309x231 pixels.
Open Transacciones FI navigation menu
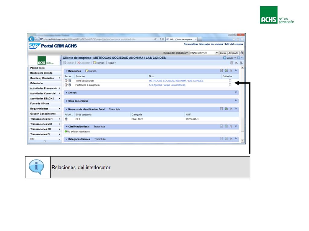(45, 134)
